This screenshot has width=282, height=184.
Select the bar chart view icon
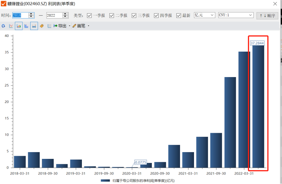tap(19, 26)
